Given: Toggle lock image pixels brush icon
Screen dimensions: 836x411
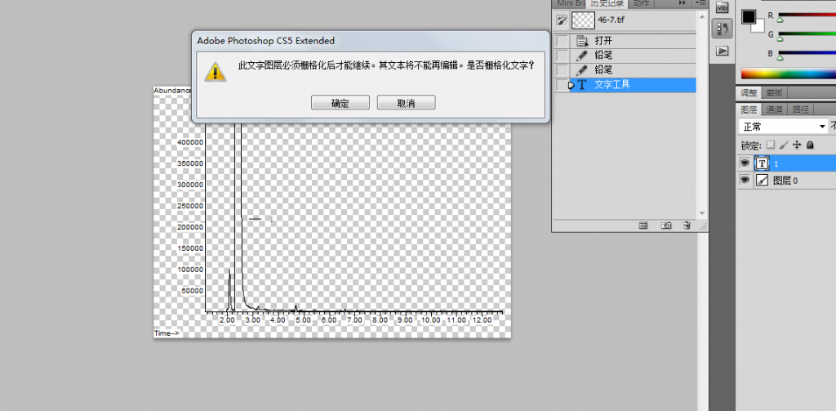Looking at the screenshot, I should 784,145.
